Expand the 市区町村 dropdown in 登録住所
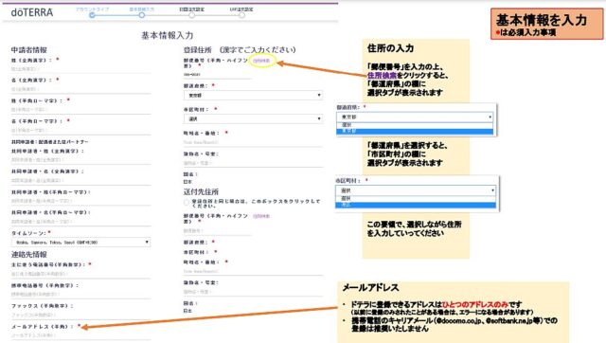This screenshot has width=606, height=343. [x=253, y=118]
